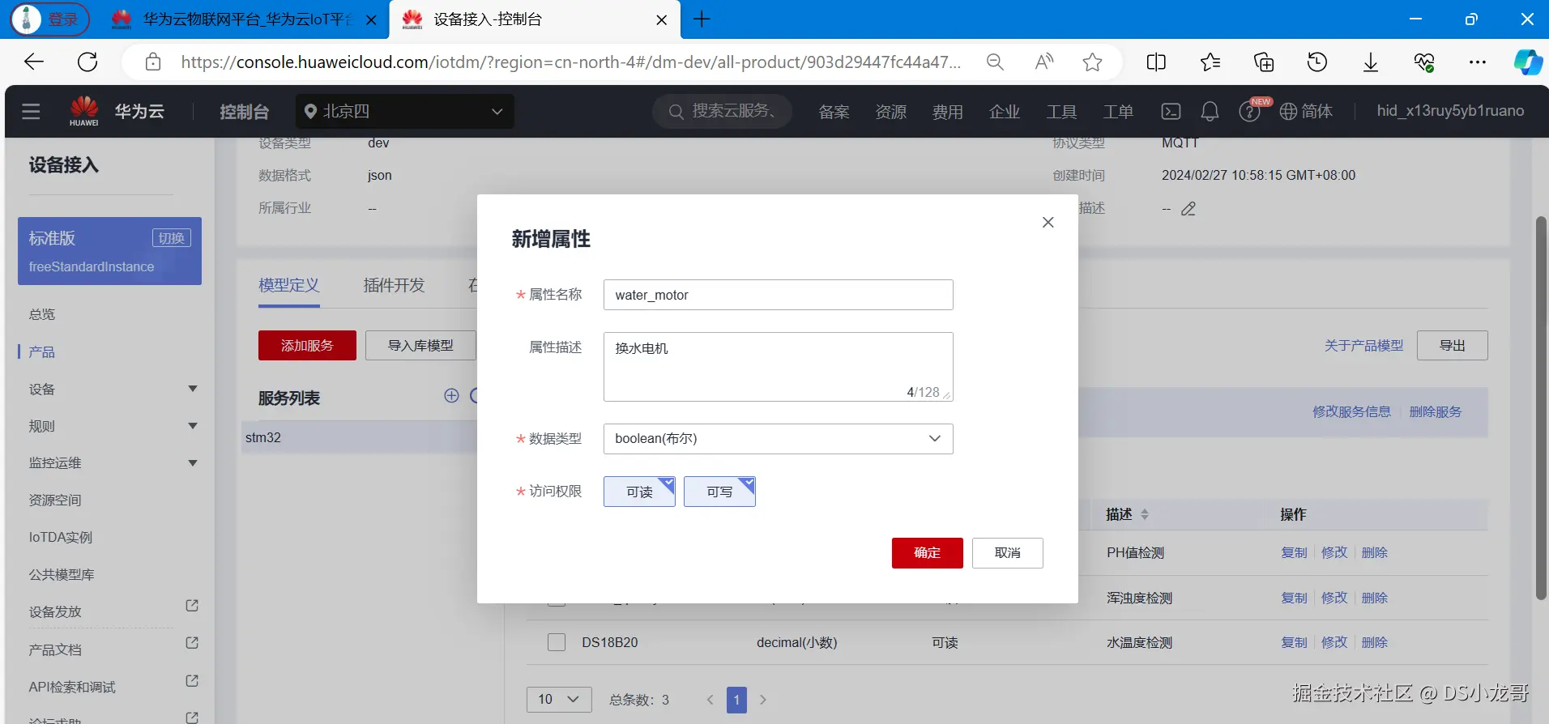Tick the checkbox for DS18B20 row

[x=557, y=642]
